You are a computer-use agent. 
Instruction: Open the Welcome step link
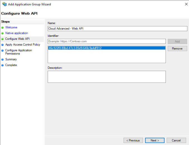(x=11, y=27)
